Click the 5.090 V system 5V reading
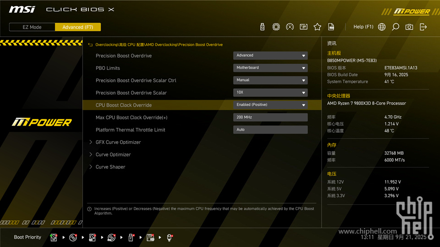Screen dimensions: 440x247 tap(392, 189)
